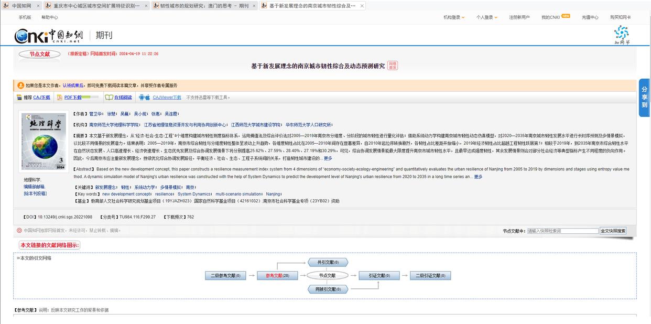651x324 pixels.
Task: Click the PDF download document icon
Action: tap(60, 98)
